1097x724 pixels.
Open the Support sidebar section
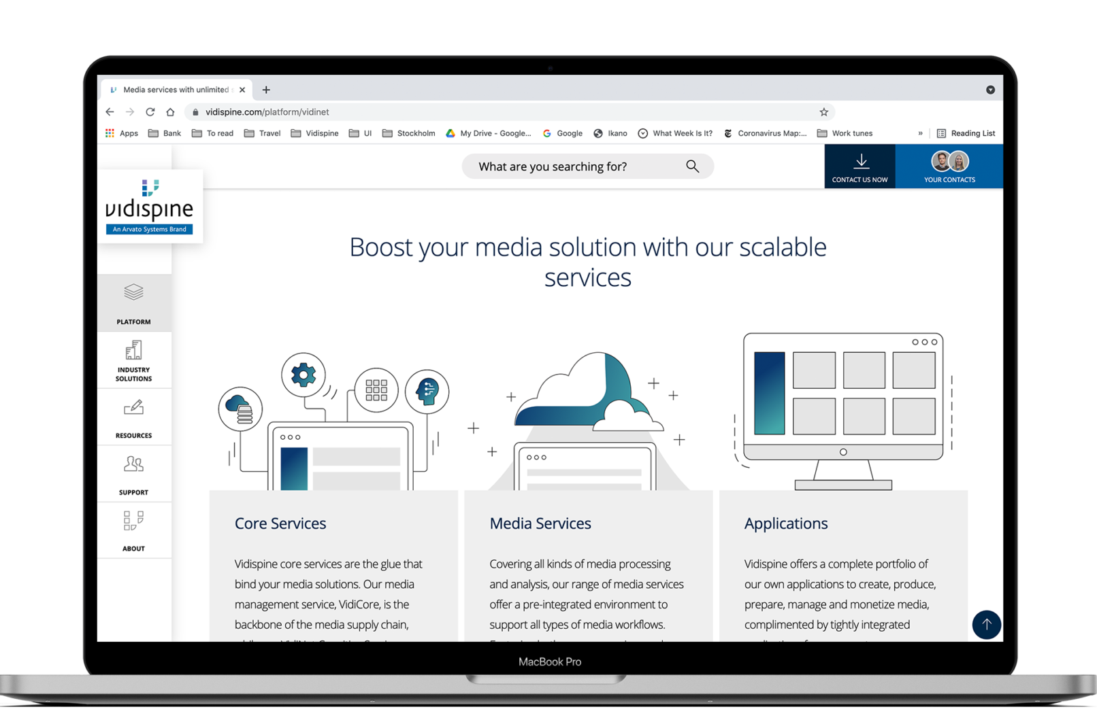[x=133, y=475]
